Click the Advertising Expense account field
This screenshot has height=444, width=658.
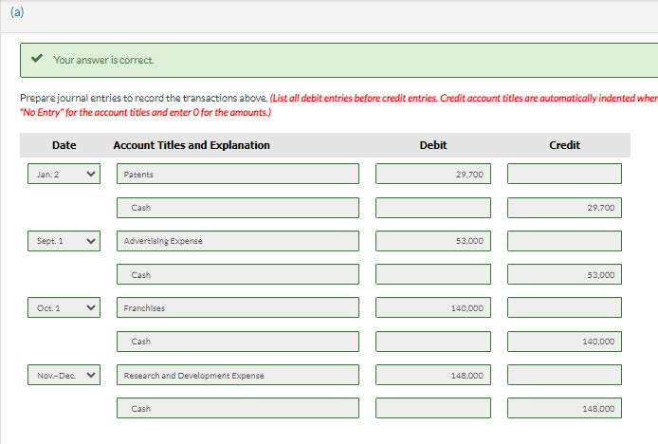238,241
